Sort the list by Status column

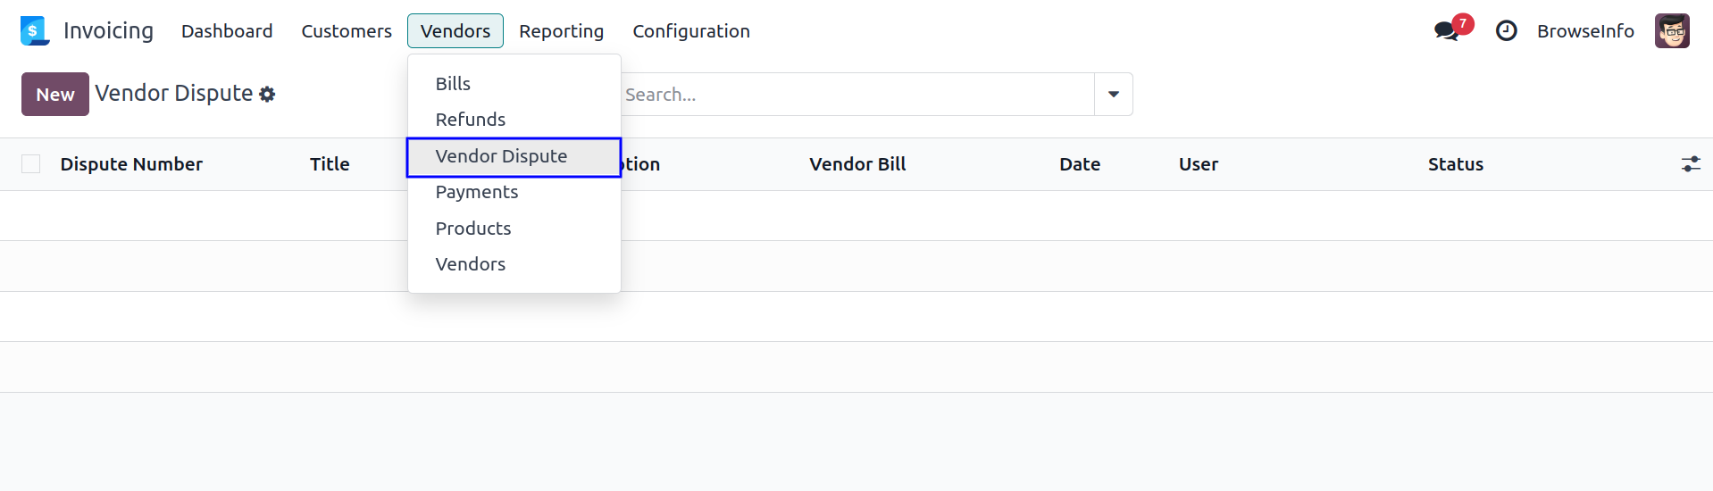click(1455, 164)
